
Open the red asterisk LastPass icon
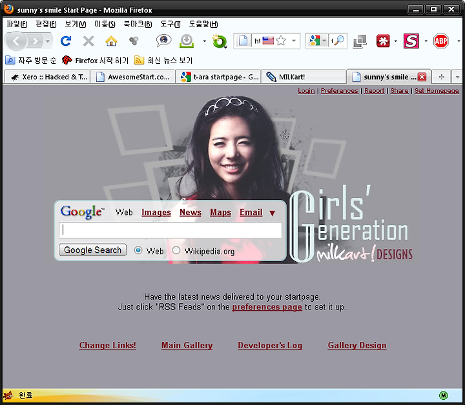click(x=383, y=41)
